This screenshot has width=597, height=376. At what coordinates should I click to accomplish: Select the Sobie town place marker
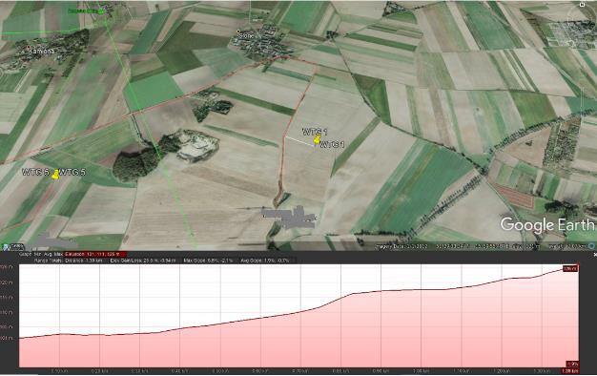click(x=238, y=31)
